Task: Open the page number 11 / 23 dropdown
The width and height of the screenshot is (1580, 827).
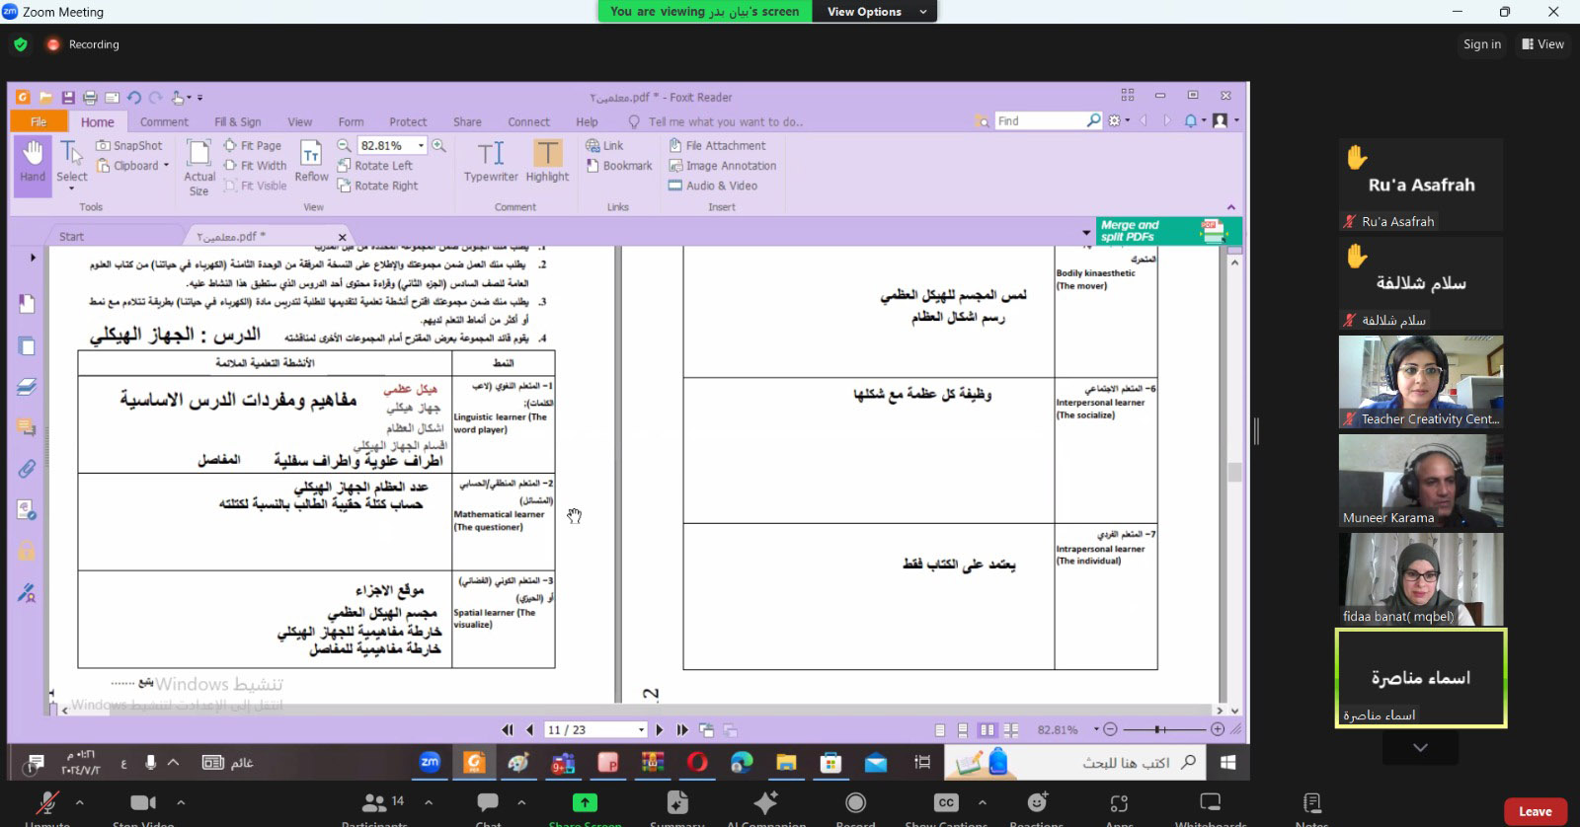Action: coord(641,730)
